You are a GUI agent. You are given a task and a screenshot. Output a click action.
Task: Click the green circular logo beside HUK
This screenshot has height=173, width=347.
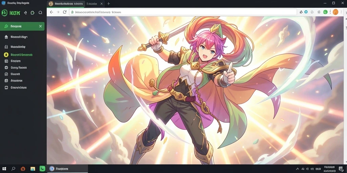pyautogui.click(x=4, y=13)
